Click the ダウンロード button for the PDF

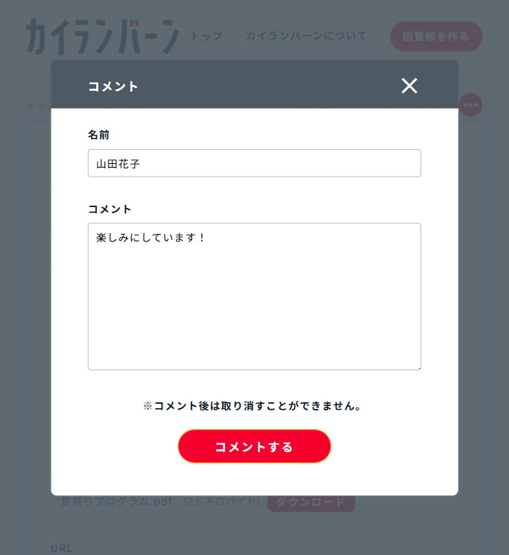click(311, 502)
